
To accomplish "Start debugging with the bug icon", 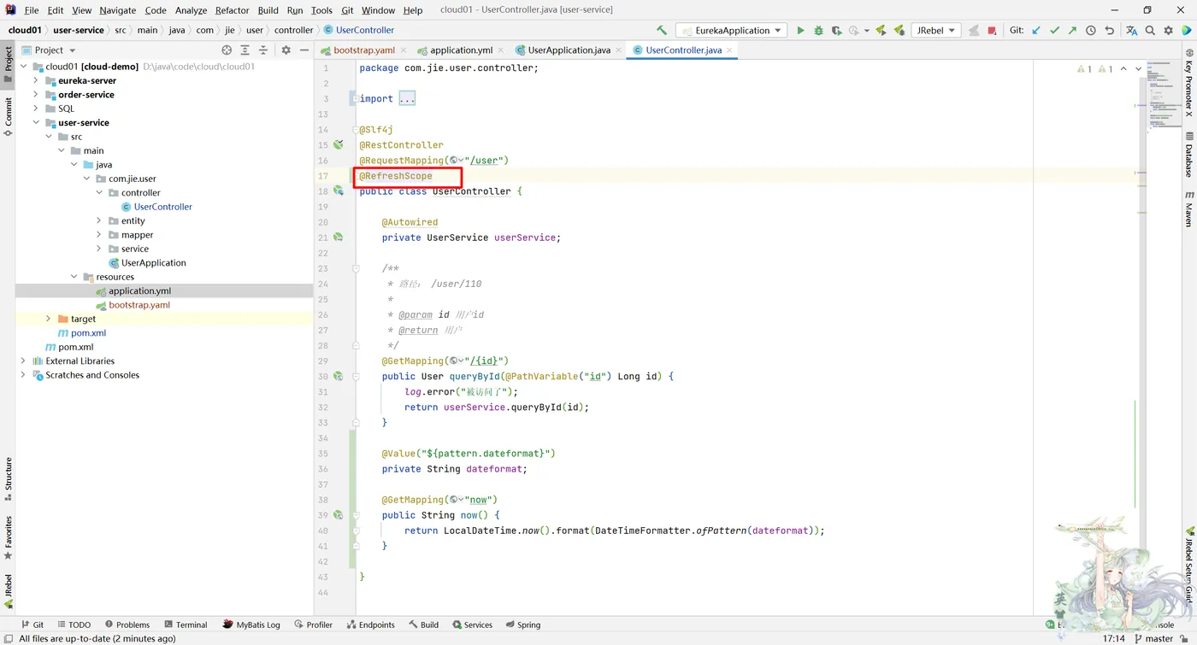I will (818, 30).
